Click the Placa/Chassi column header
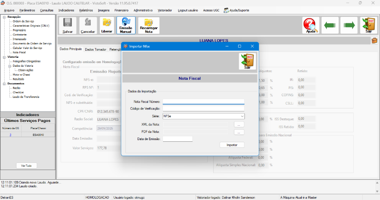The width and height of the screenshot is (380, 200). [38, 128]
